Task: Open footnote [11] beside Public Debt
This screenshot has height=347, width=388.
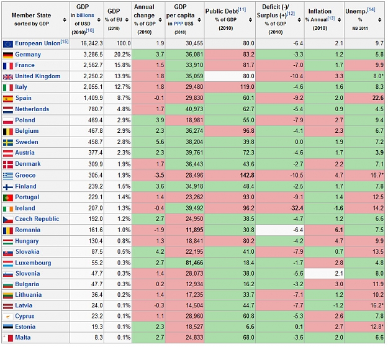Action: [241, 9]
